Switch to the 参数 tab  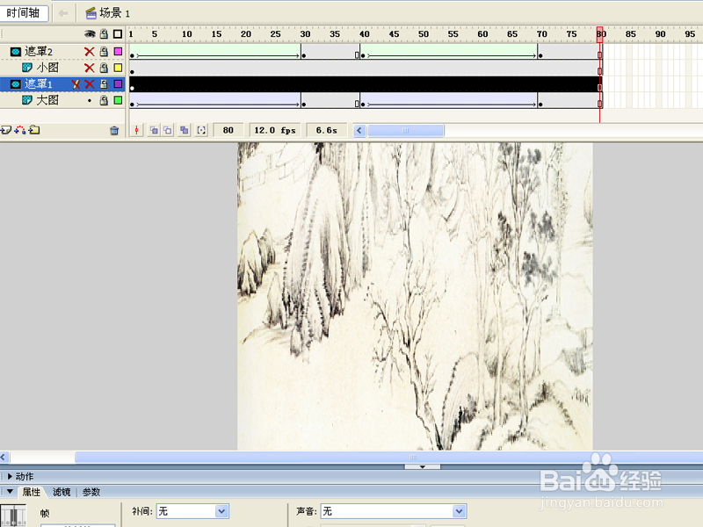click(x=91, y=492)
